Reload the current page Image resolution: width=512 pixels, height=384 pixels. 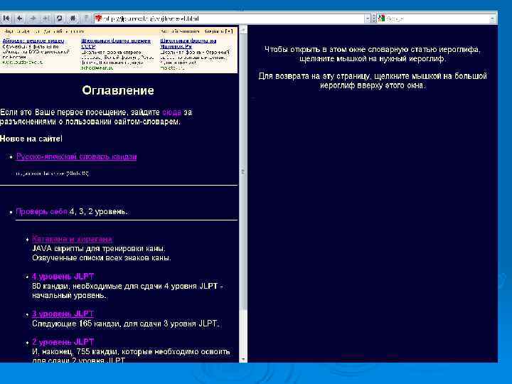coord(60,18)
